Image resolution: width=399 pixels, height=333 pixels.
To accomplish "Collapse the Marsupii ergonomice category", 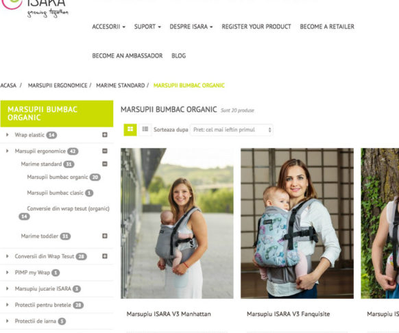I will tap(105, 151).
